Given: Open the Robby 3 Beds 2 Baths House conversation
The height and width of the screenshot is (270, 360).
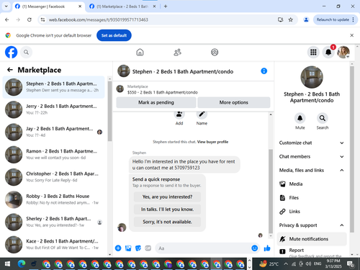Looking at the screenshot, I should (x=54, y=199).
